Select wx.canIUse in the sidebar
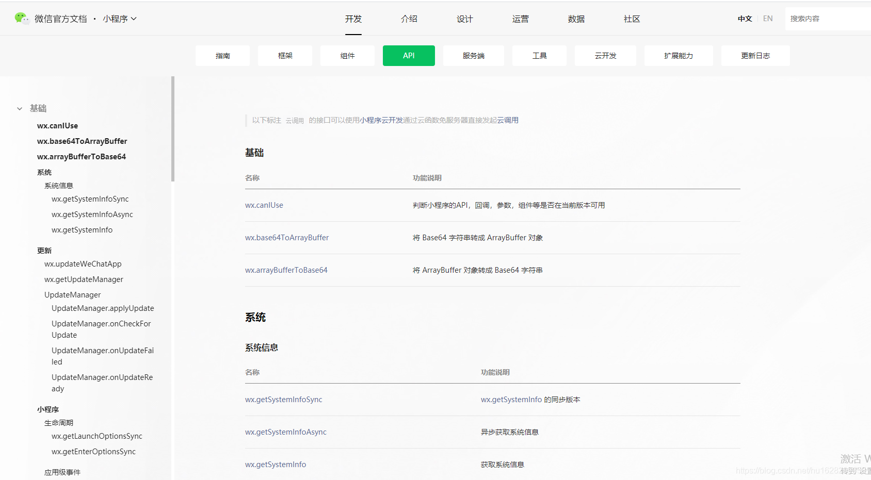The width and height of the screenshot is (871, 480). pos(58,126)
